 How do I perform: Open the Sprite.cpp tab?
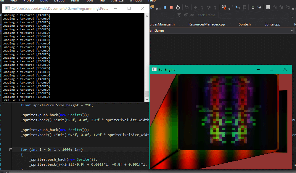click(272, 24)
